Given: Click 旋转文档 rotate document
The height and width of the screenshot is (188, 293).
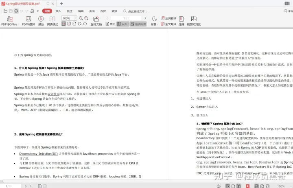Looking at the screenshot, I should click(96, 21).
